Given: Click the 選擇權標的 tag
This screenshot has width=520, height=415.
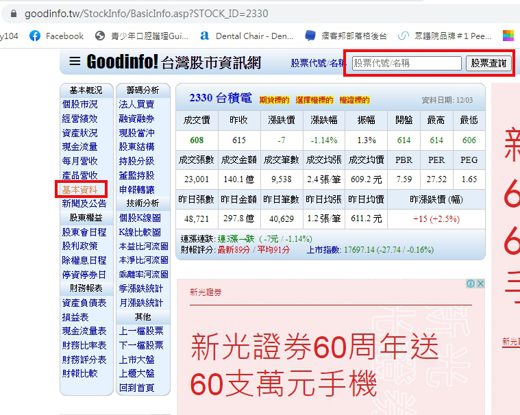Looking at the screenshot, I should pyautogui.click(x=314, y=100).
